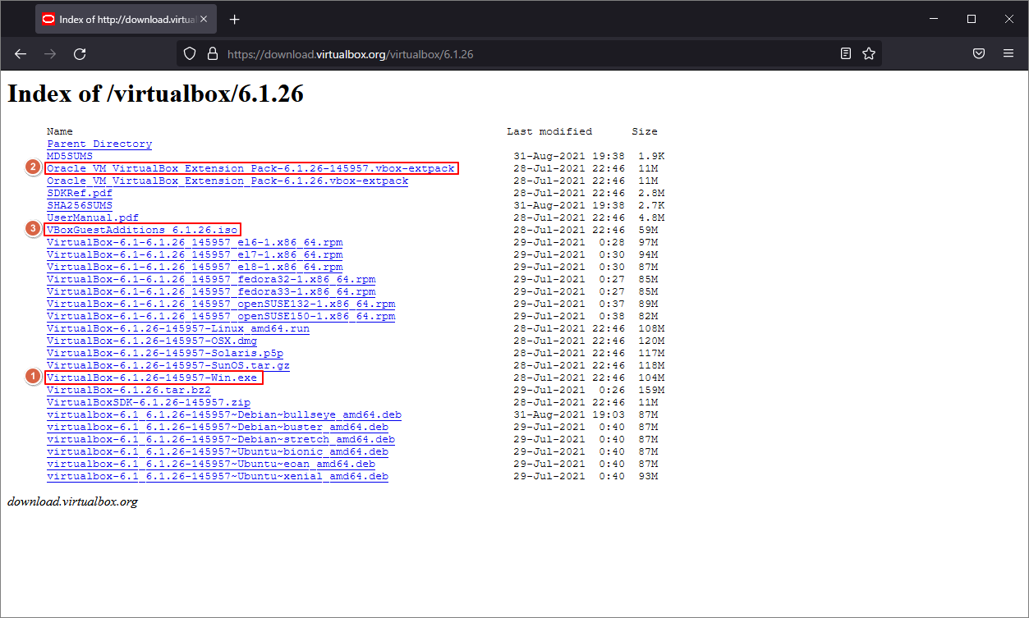Click the 'Name' column header text
1029x618 pixels.
click(60, 131)
